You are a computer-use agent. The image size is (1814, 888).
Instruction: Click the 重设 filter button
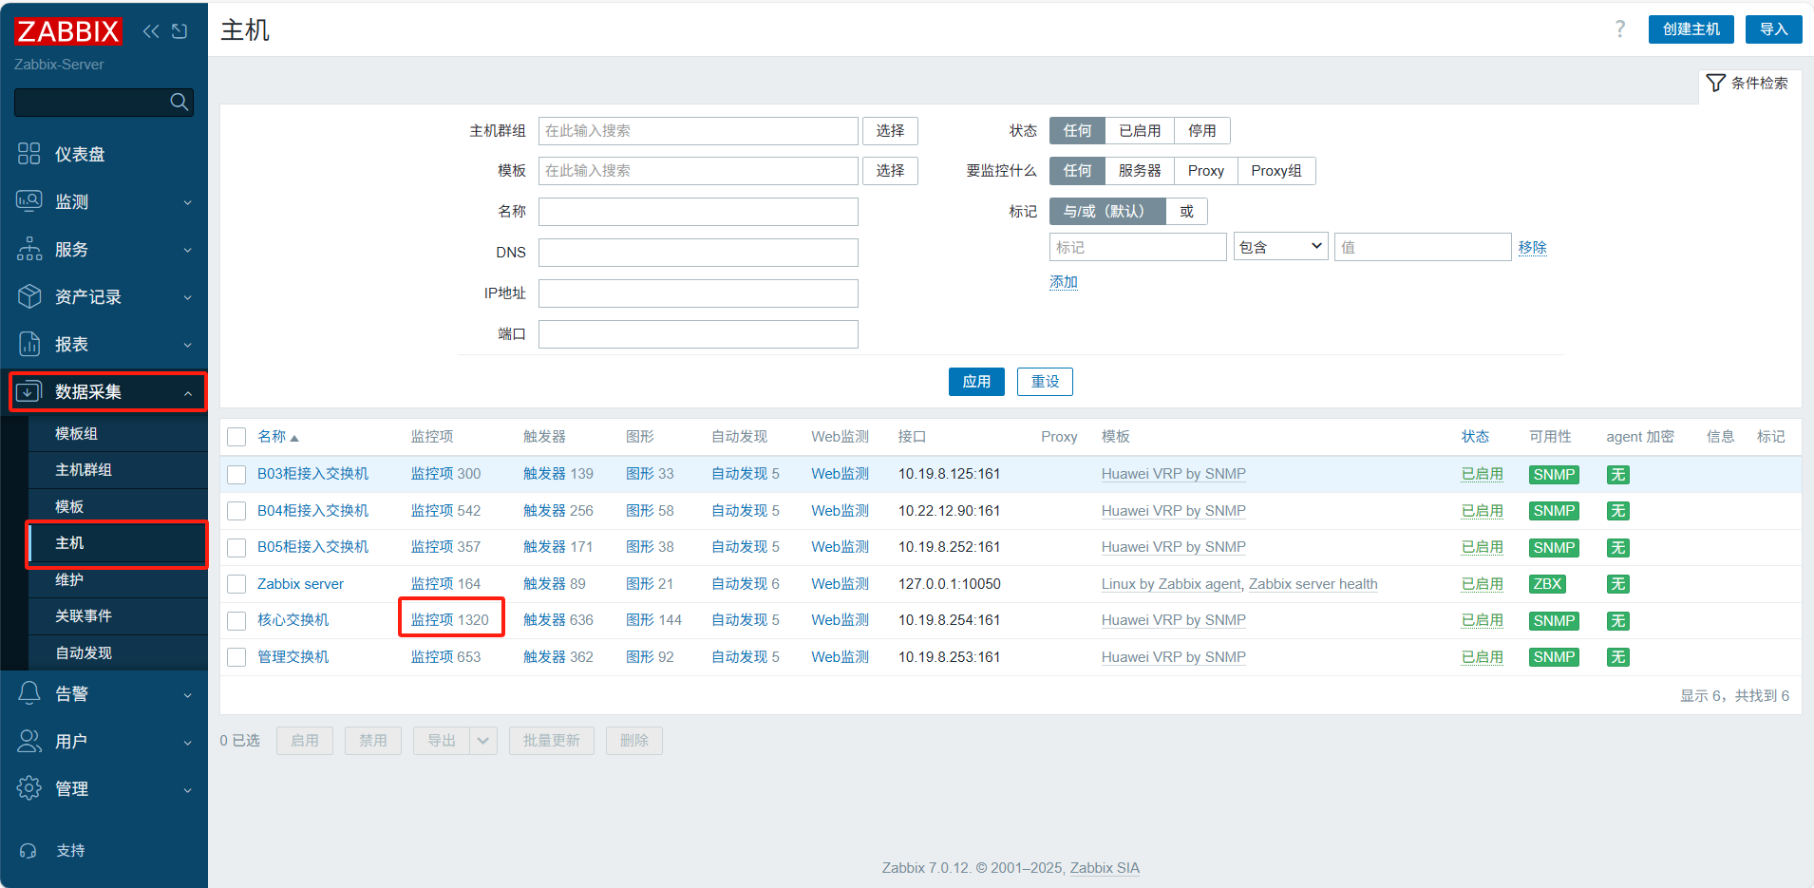coord(1045,382)
